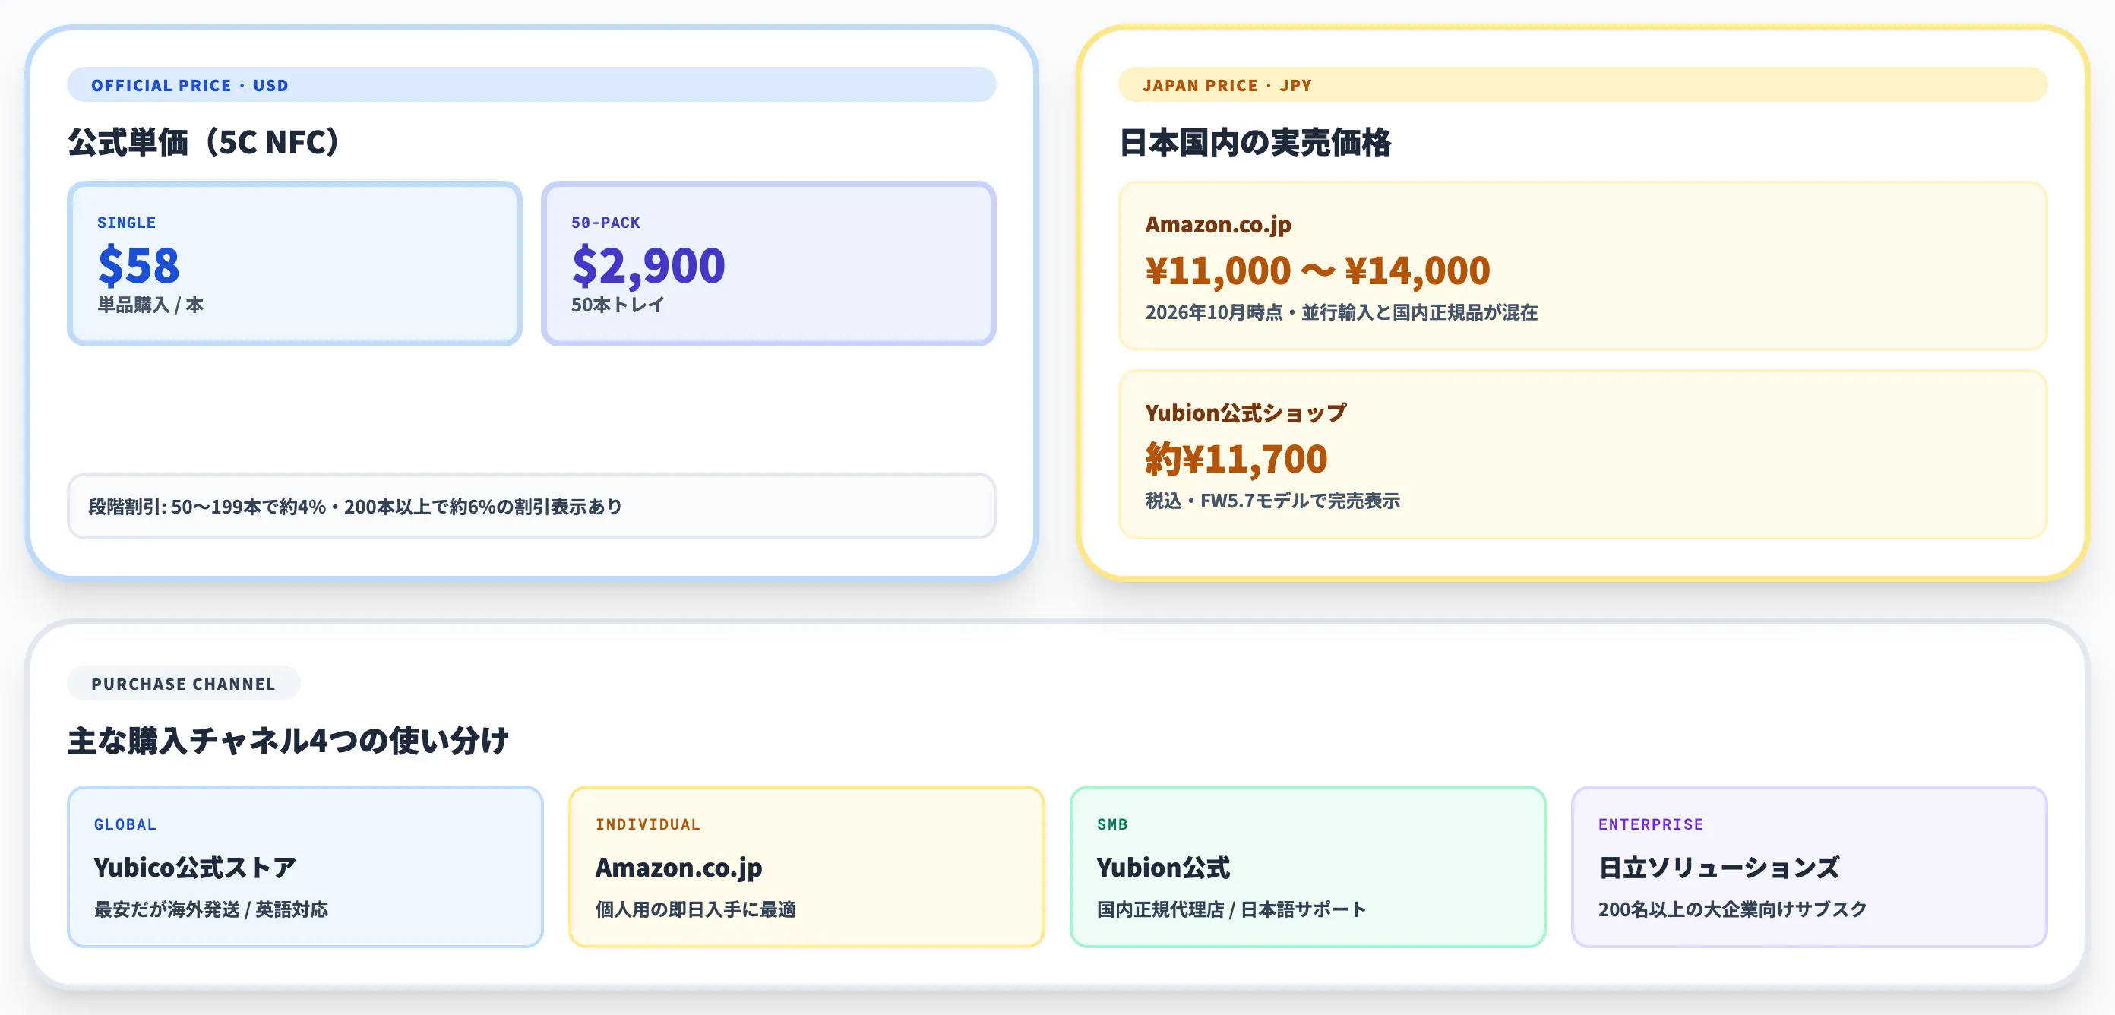Click the $2,900 pack price value
The width and height of the screenshot is (2115, 1015).
pyautogui.click(x=648, y=265)
